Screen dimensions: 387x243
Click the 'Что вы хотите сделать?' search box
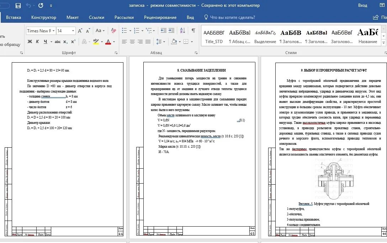click(x=229, y=17)
